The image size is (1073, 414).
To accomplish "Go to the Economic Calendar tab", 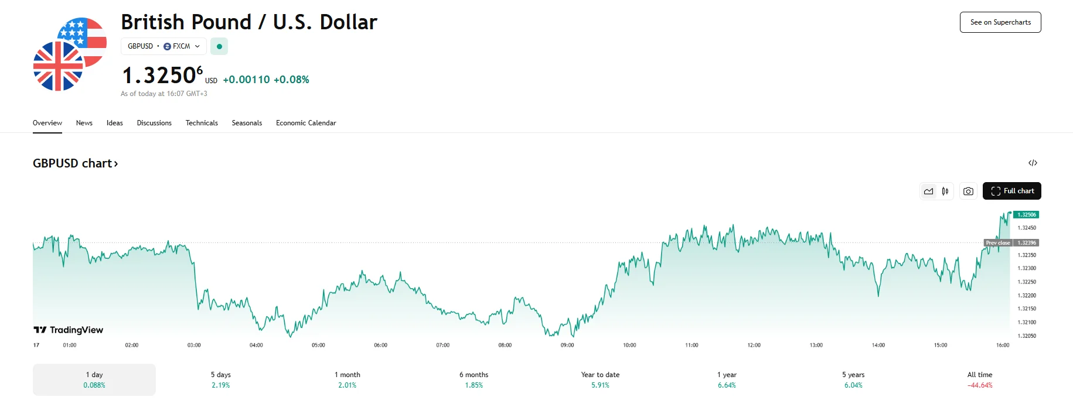I will click(306, 123).
